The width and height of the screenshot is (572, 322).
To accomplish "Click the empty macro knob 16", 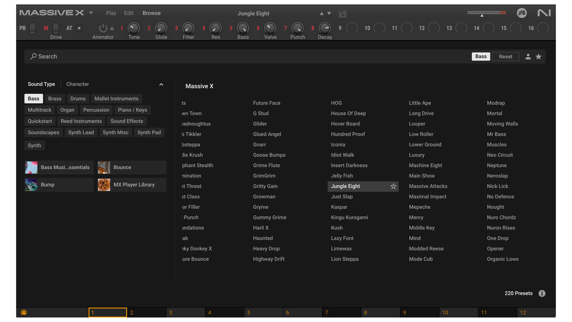I will [543, 28].
